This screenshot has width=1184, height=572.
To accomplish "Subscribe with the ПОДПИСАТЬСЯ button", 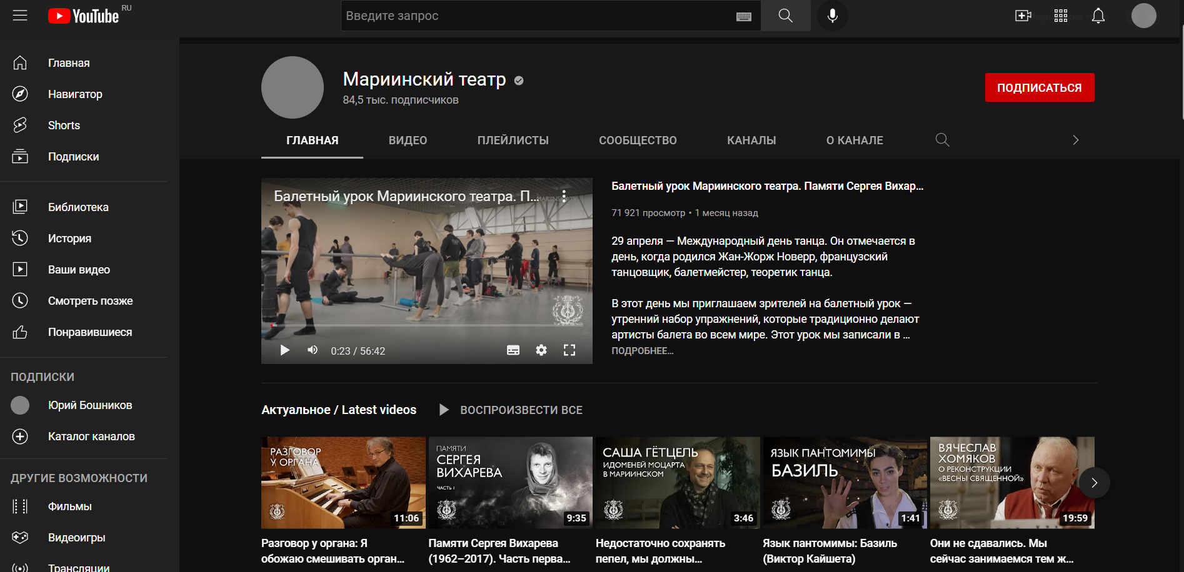I will tap(1040, 87).
